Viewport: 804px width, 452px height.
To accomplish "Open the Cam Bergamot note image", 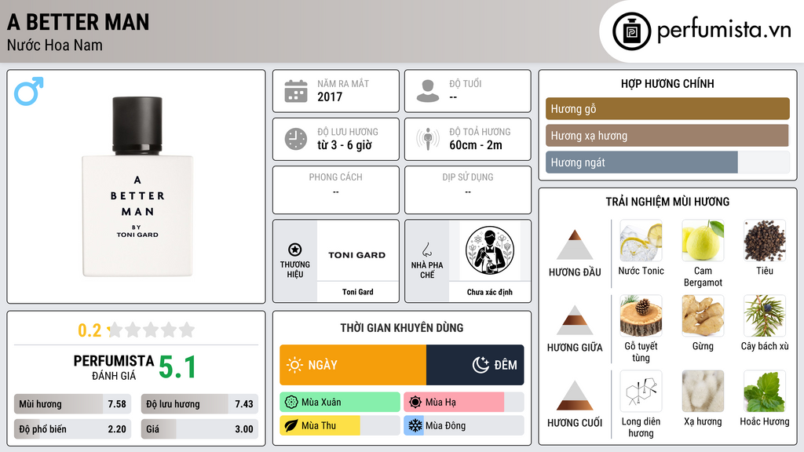I will (703, 240).
